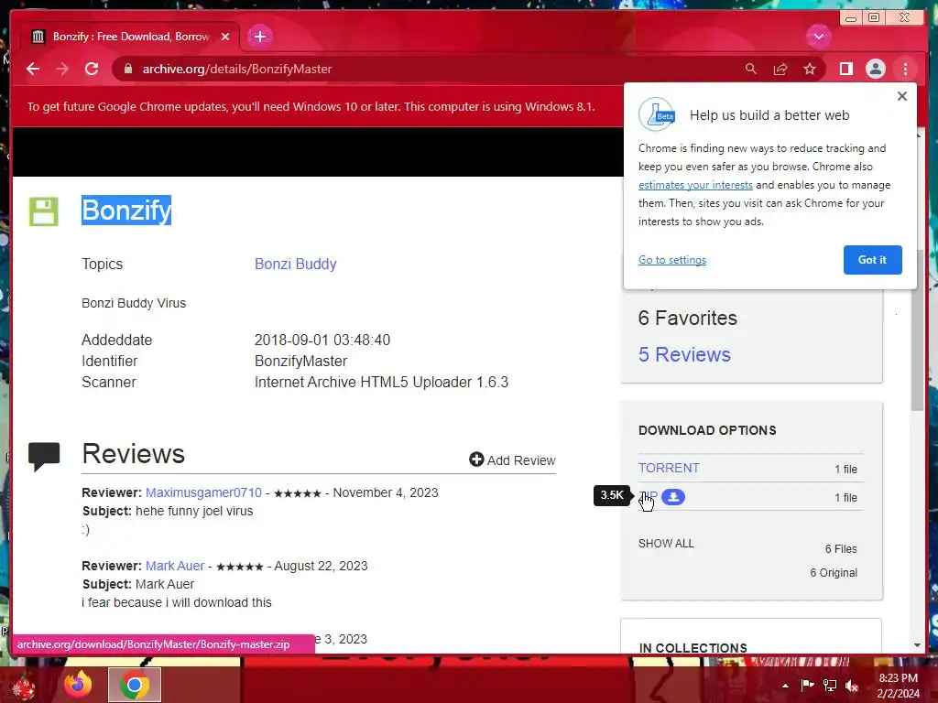The height and width of the screenshot is (703, 938).
Task: Click the Got it button
Action: 872,259
